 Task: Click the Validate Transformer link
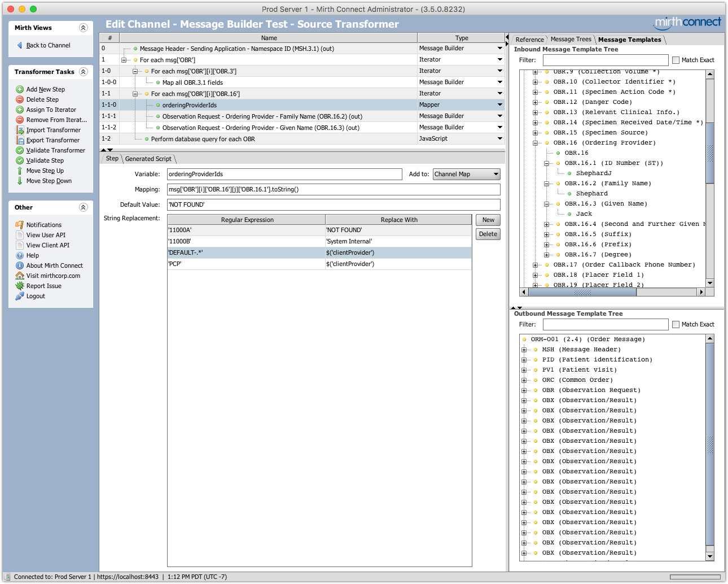pos(56,150)
